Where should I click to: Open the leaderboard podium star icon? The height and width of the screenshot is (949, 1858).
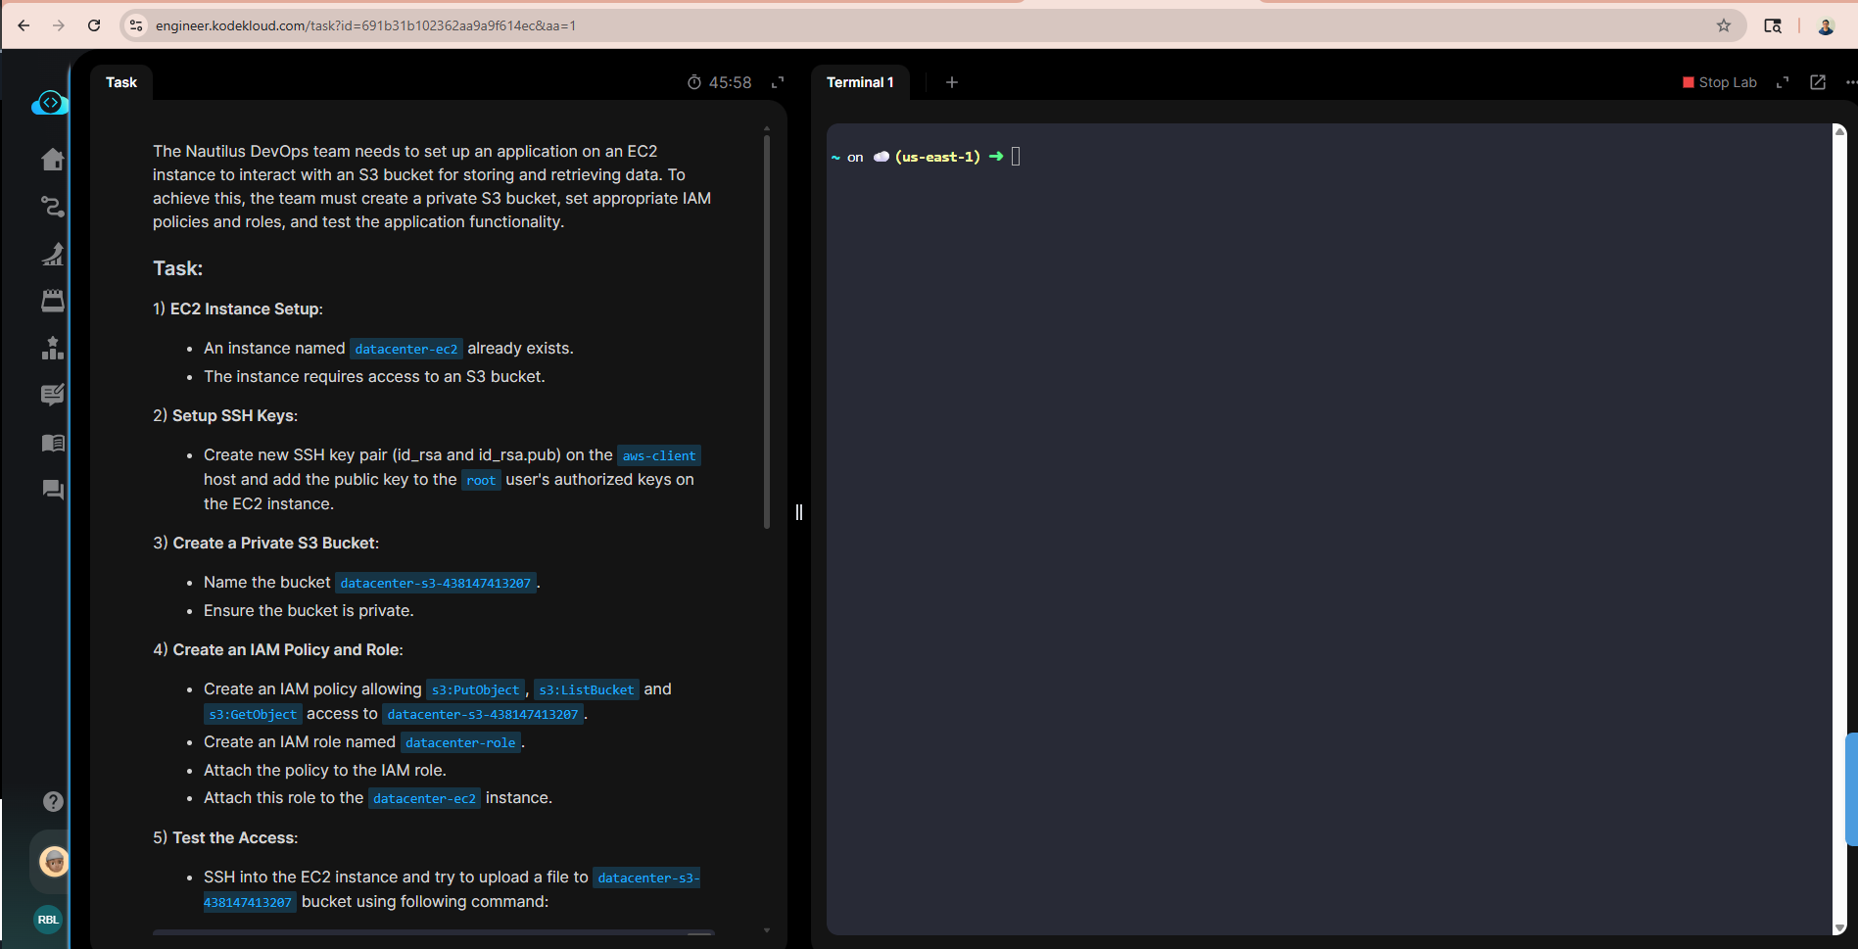coord(53,349)
